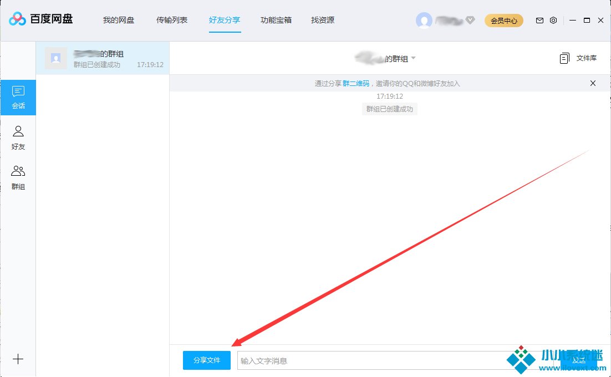This screenshot has width=611, height=377.
Task: Click the membership diamond badge icon
Action: pyautogui.click(x=470, y=21)
